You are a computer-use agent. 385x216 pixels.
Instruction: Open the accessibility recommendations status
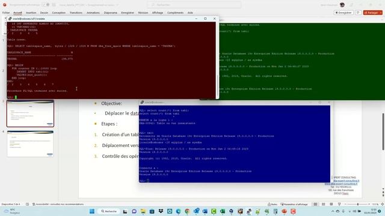[x=58, y=204]
